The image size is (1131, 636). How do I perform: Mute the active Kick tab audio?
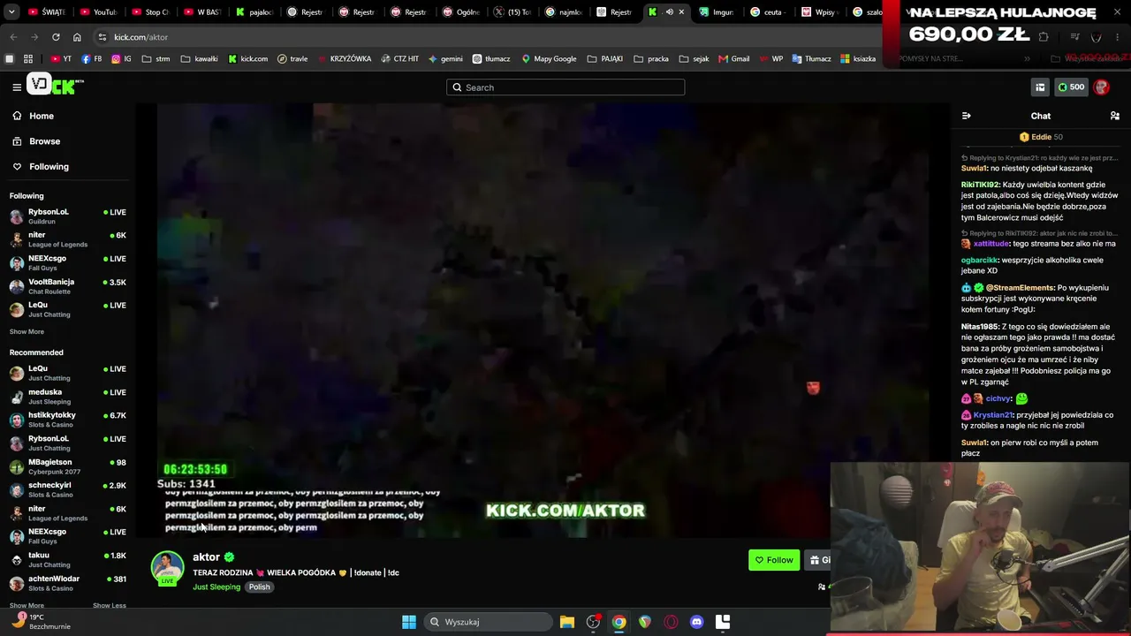click(x=669, y=12)
